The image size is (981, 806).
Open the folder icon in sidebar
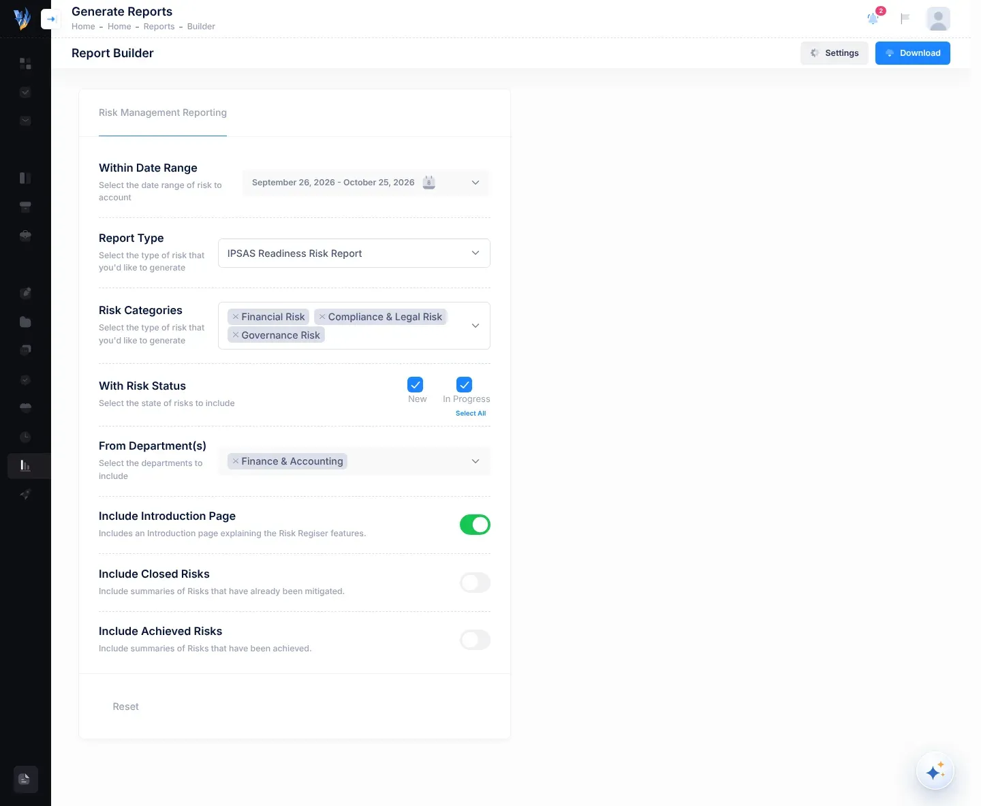coord(25,322)
